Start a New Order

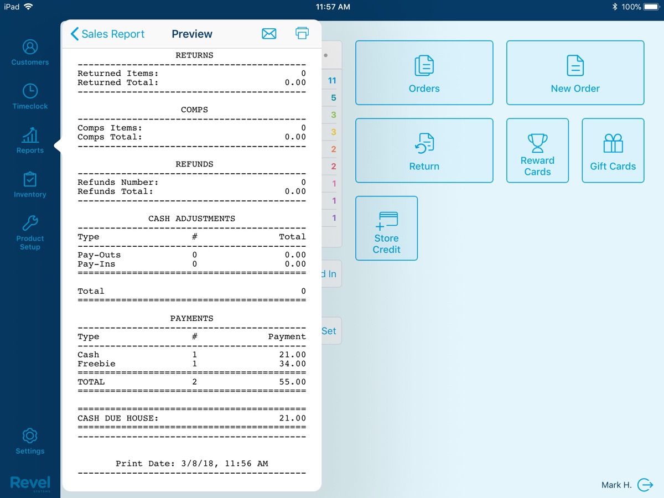575,72
